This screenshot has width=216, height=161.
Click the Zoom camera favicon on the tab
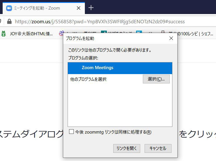pyautogui.click(x=9, y=8)
